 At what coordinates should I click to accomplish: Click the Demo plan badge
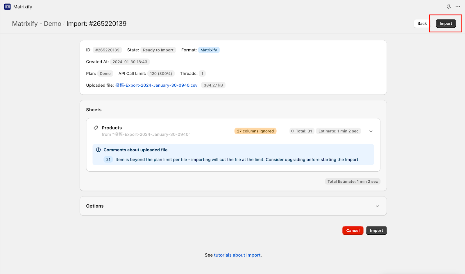(x=105, y=74)
